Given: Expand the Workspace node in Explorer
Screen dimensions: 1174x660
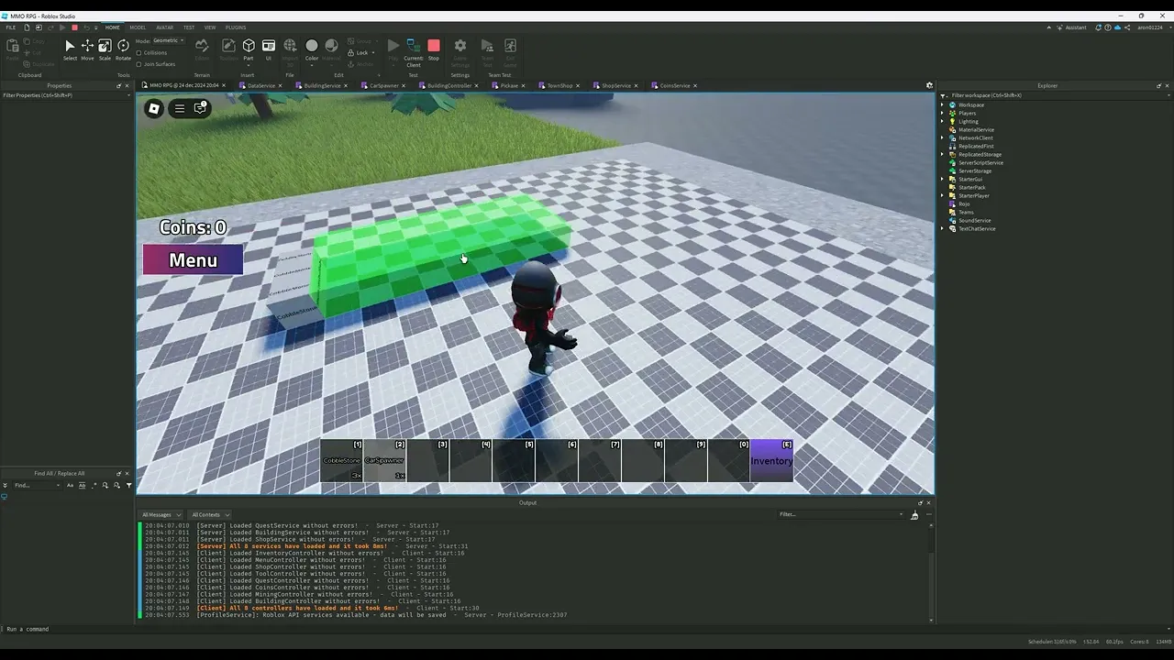Looking at the screenshot, I should [942, 104].
